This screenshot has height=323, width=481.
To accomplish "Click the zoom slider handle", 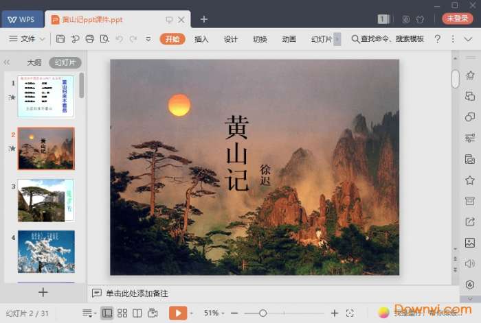I will pos(262,313).
